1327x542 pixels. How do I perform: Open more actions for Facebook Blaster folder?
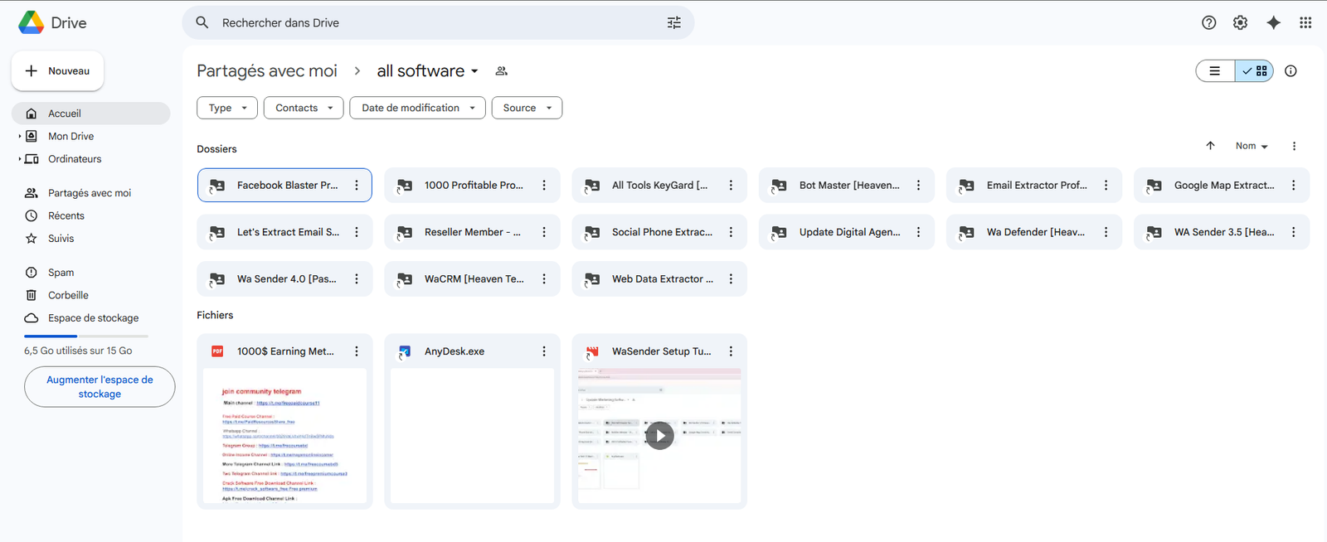357,186
